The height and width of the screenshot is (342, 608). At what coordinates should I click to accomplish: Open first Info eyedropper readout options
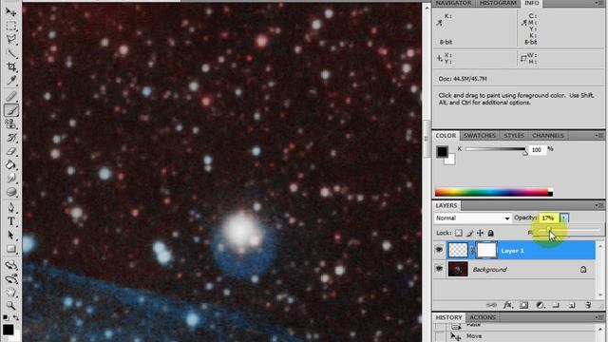click(440, 23)
